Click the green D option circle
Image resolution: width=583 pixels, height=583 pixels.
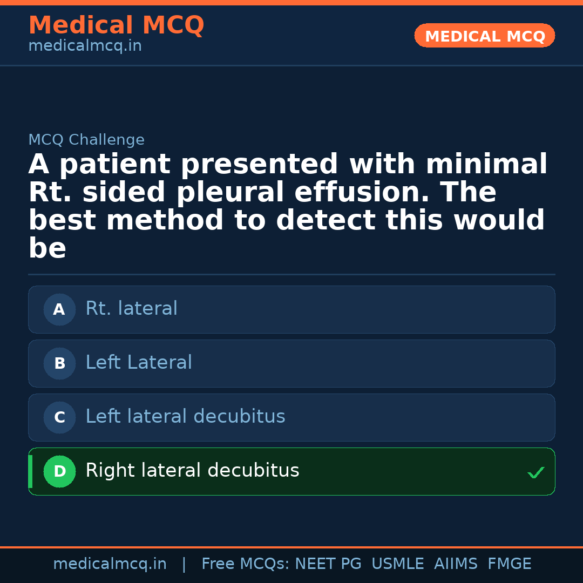(59, 471)
